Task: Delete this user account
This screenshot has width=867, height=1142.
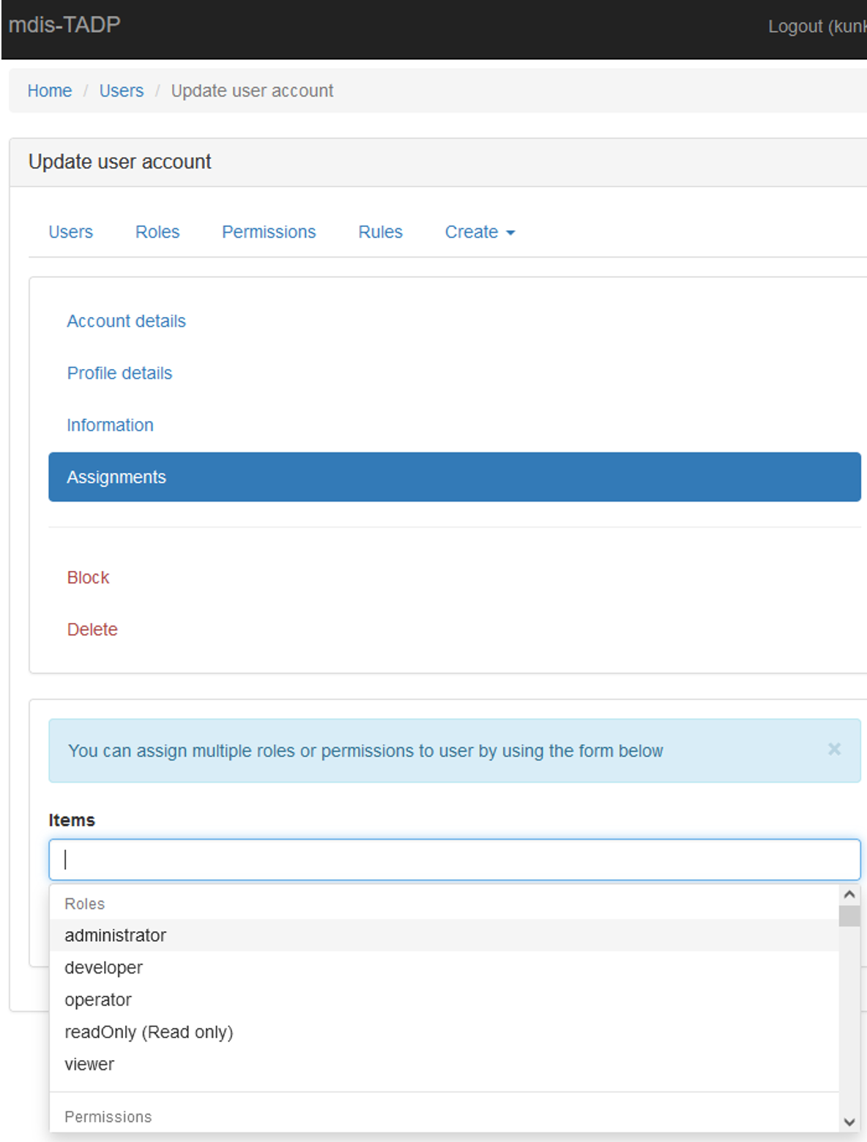Action: (x=92, y=630)
